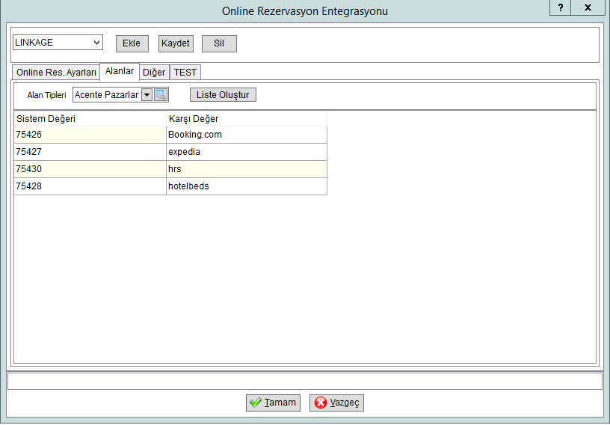
Task: Close the Online Rezervasyon Entegrasyonu window
Action: click(588, 7)
